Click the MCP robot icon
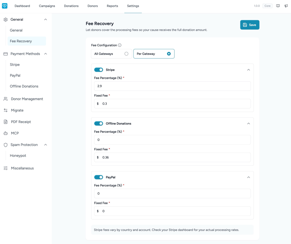The image size is (291, 244). (6, 133)
